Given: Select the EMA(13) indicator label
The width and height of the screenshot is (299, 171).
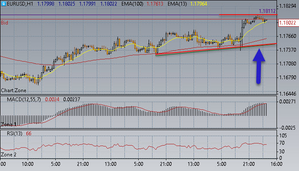Looking at the screenshot, I should [x=177, y=3].
